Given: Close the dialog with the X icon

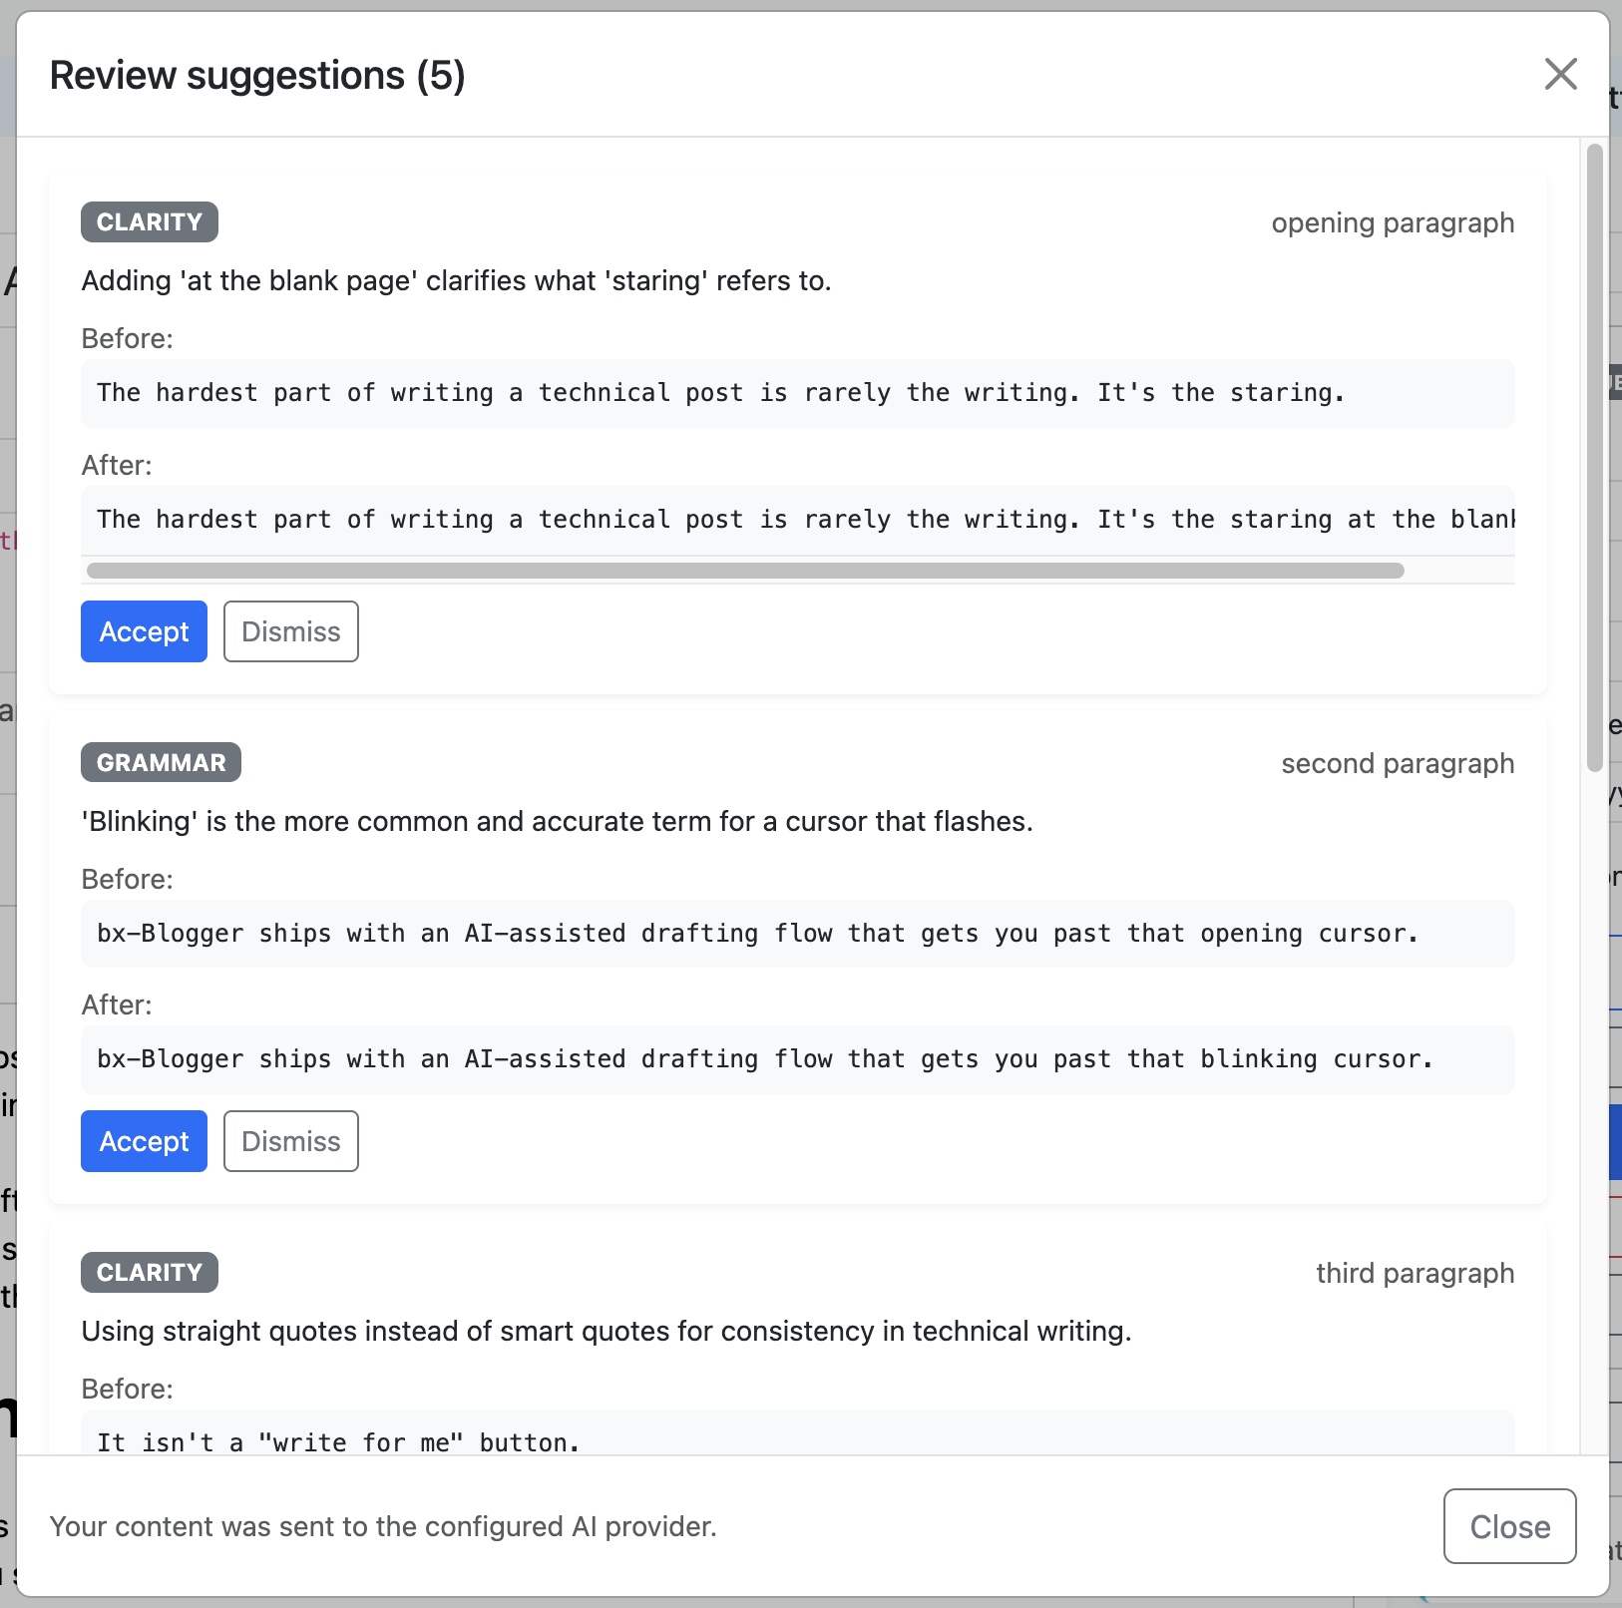Looking at the screenshot, I should pyautogui.click(x=1560, y=74).
